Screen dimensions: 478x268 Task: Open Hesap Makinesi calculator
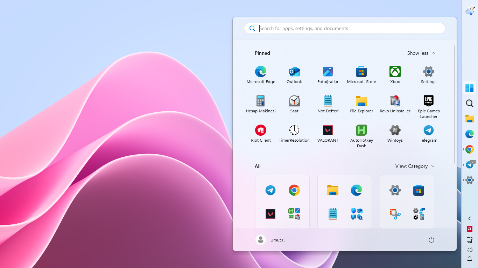coord(261,104)
